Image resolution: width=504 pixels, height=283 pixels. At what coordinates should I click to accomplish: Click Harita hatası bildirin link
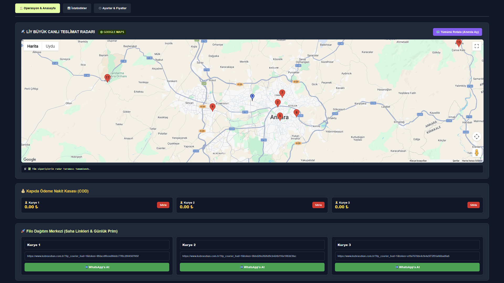click(472, 161)
